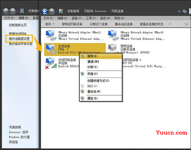This screenshot has height=150, width=191.
Task: Show more toolbar commands chevron
Action: pos(170,24)
